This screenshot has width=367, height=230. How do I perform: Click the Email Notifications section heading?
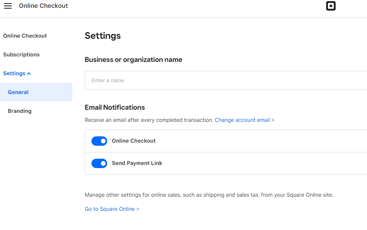tap(115, 107)
